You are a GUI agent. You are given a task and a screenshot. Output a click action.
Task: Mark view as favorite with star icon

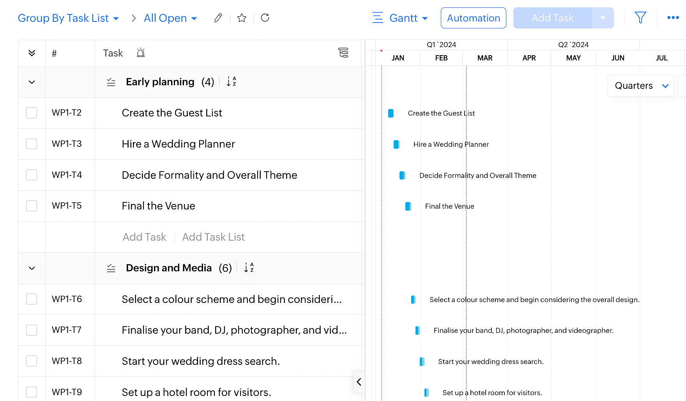click(242, 18)
